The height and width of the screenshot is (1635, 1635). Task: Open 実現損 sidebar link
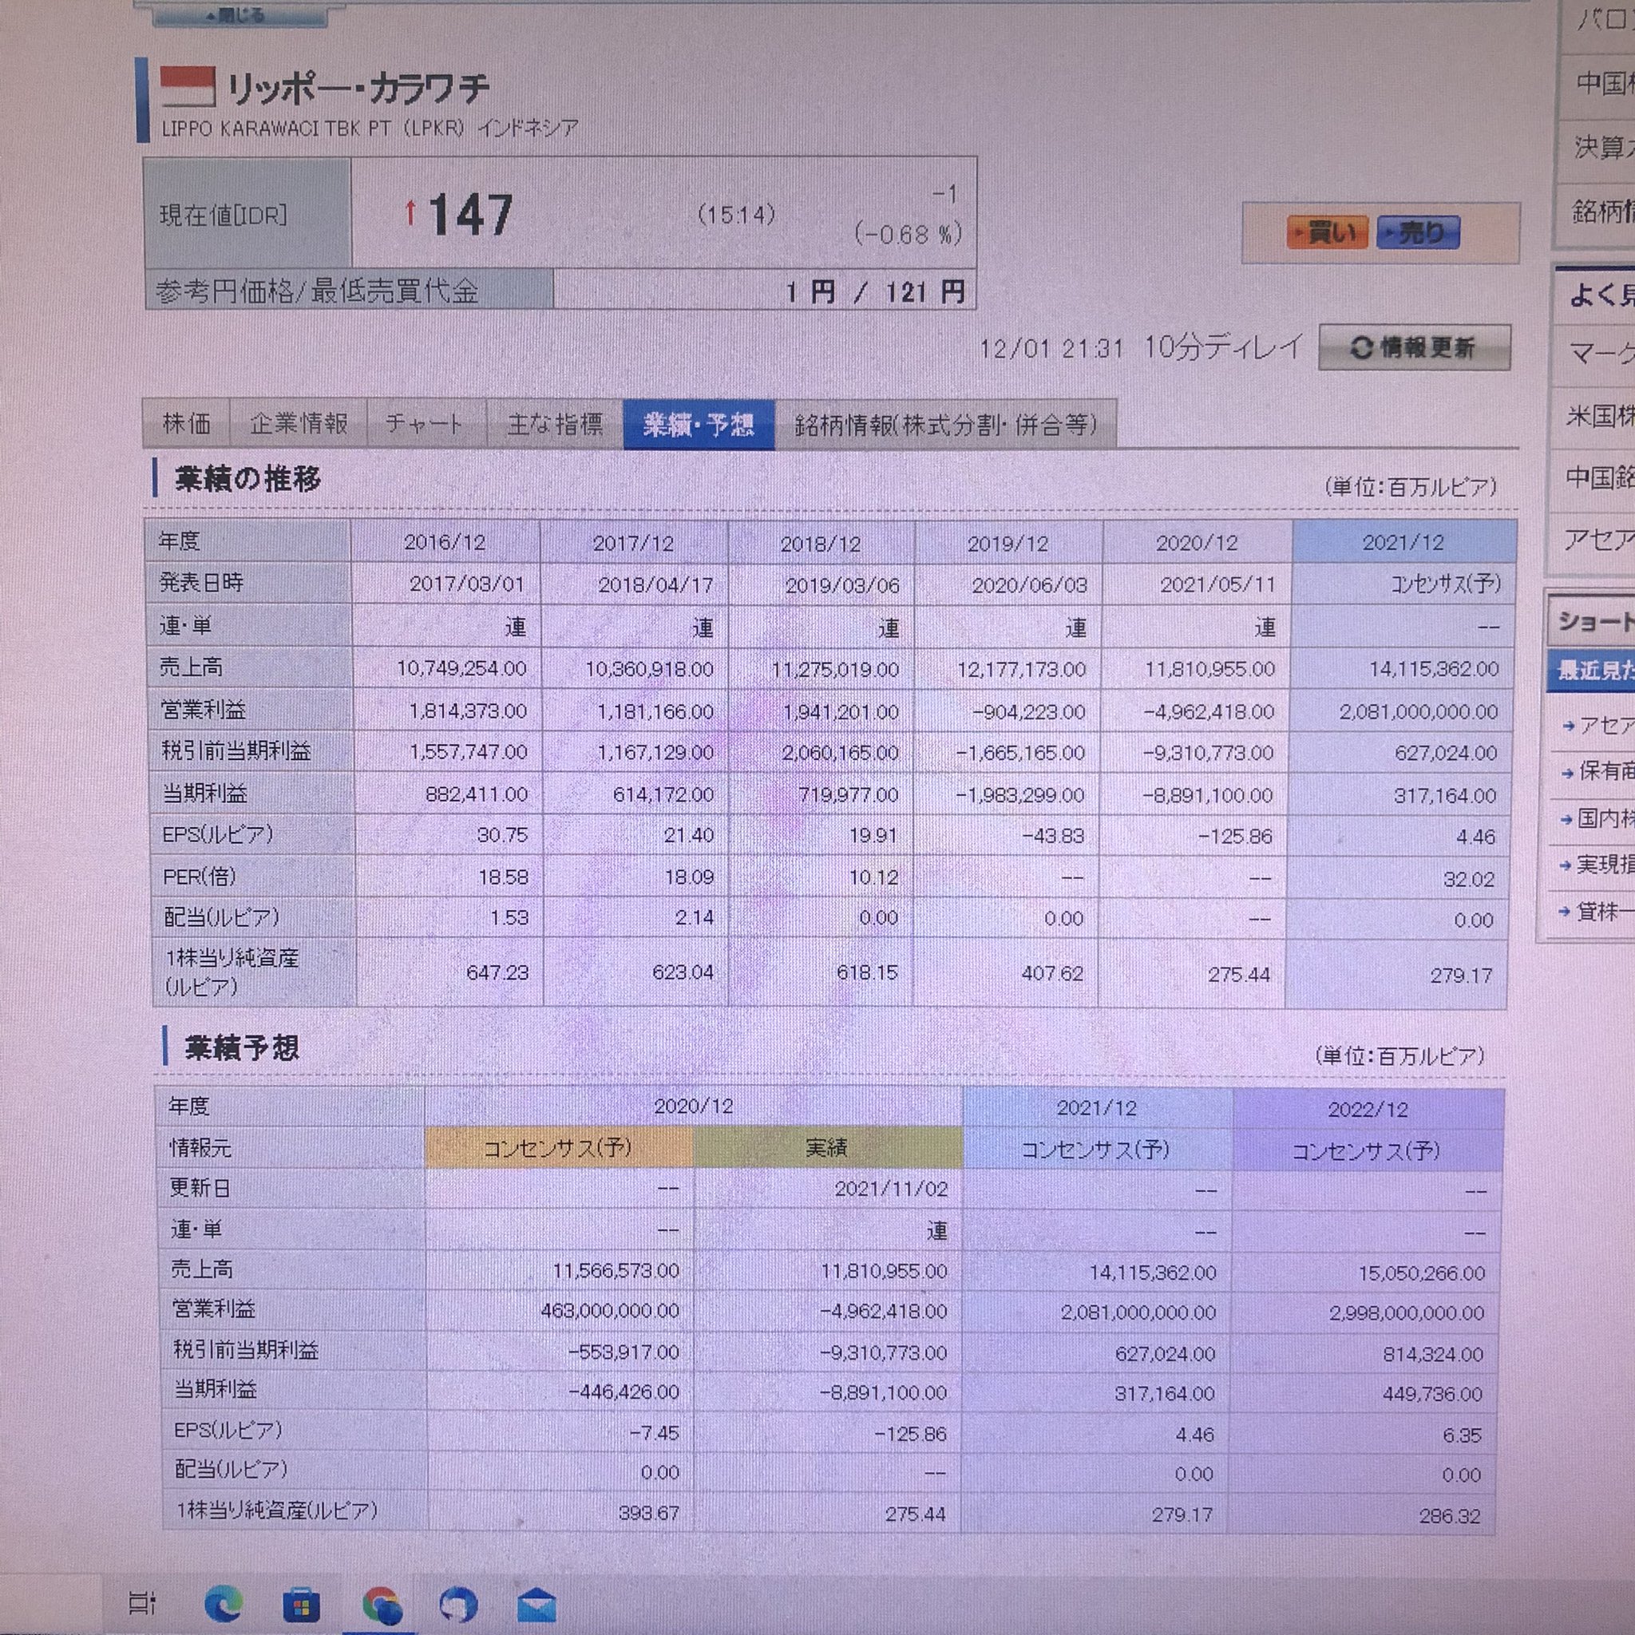coord(1597,864)
